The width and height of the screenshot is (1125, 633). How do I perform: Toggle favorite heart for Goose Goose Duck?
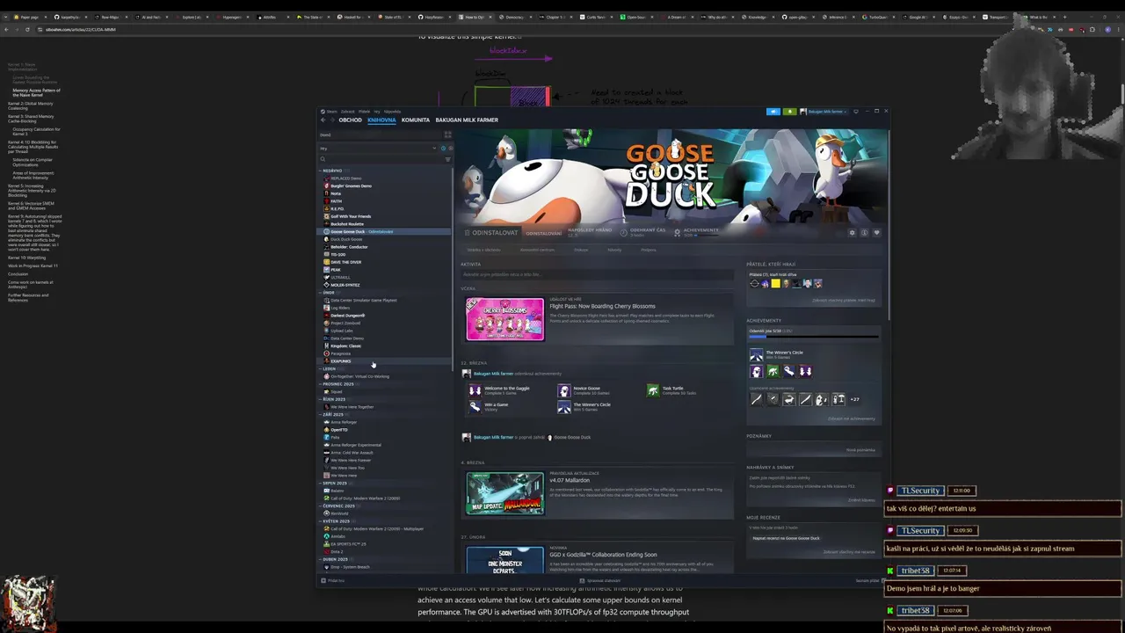876,233
